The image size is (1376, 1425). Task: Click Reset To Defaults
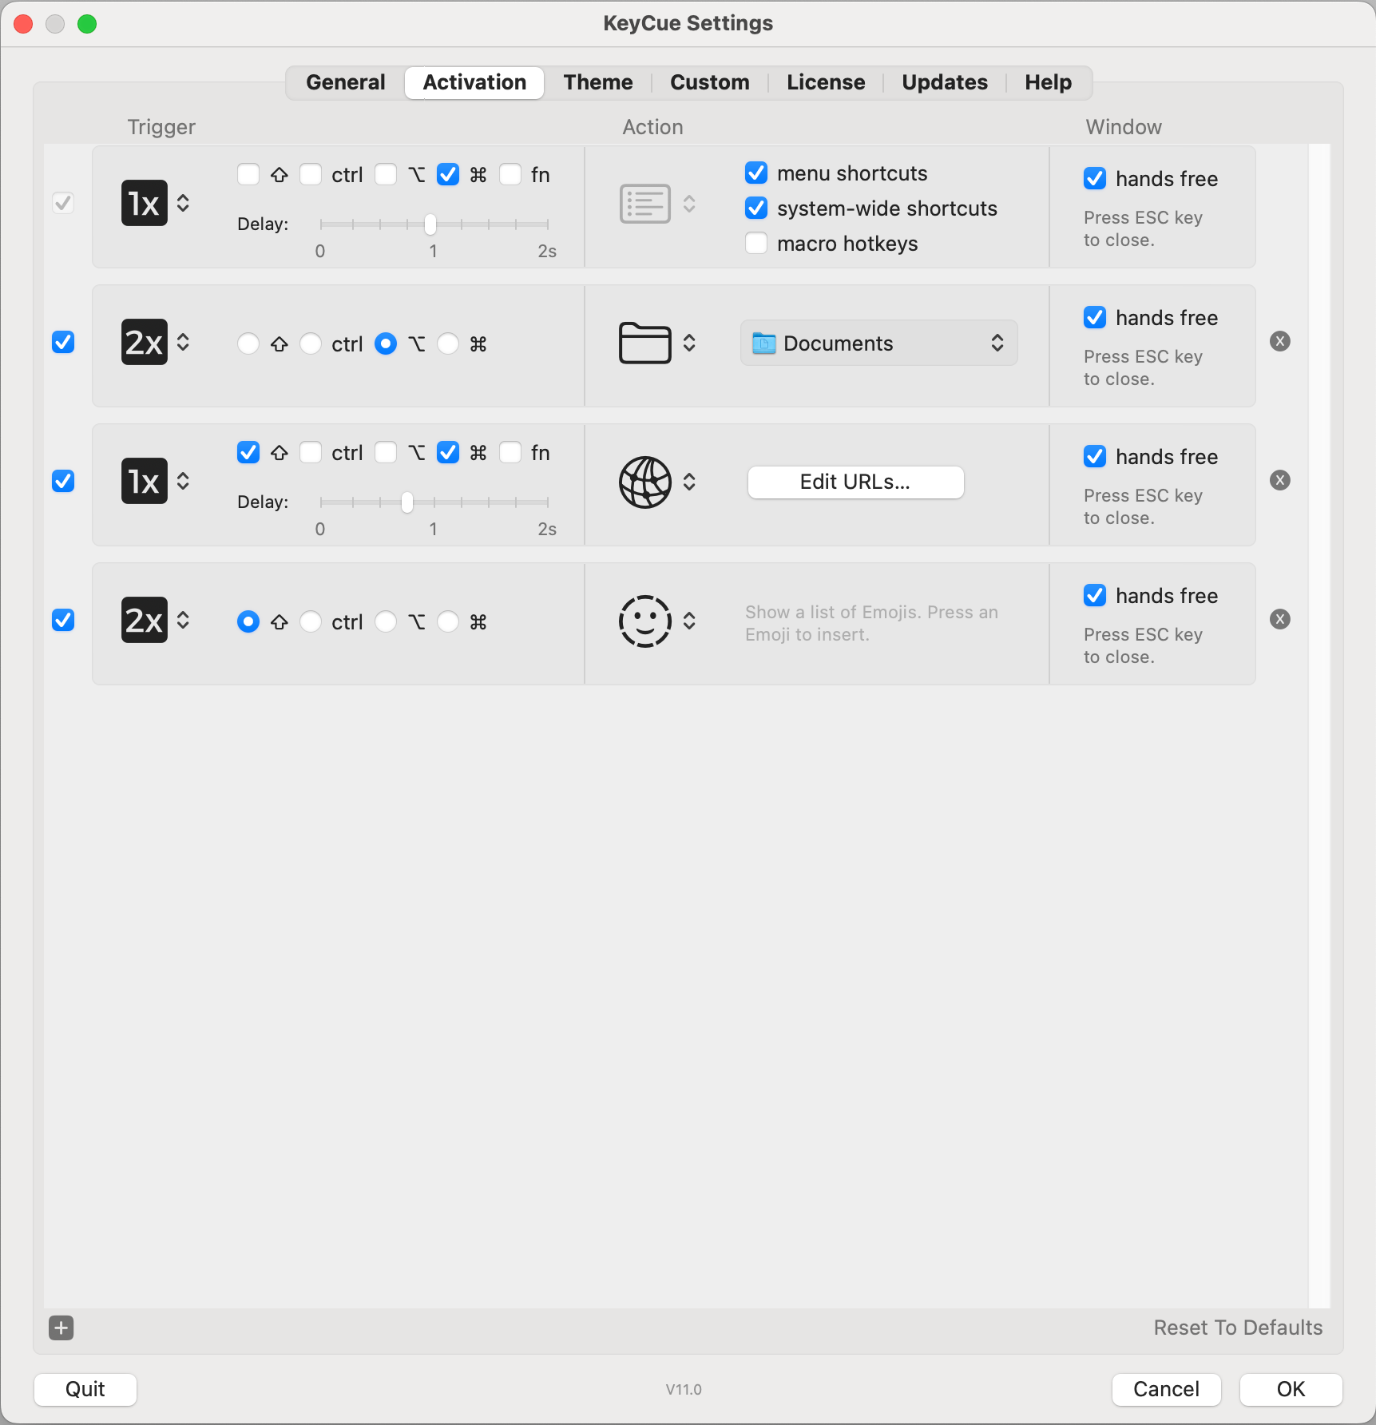1237,1327
